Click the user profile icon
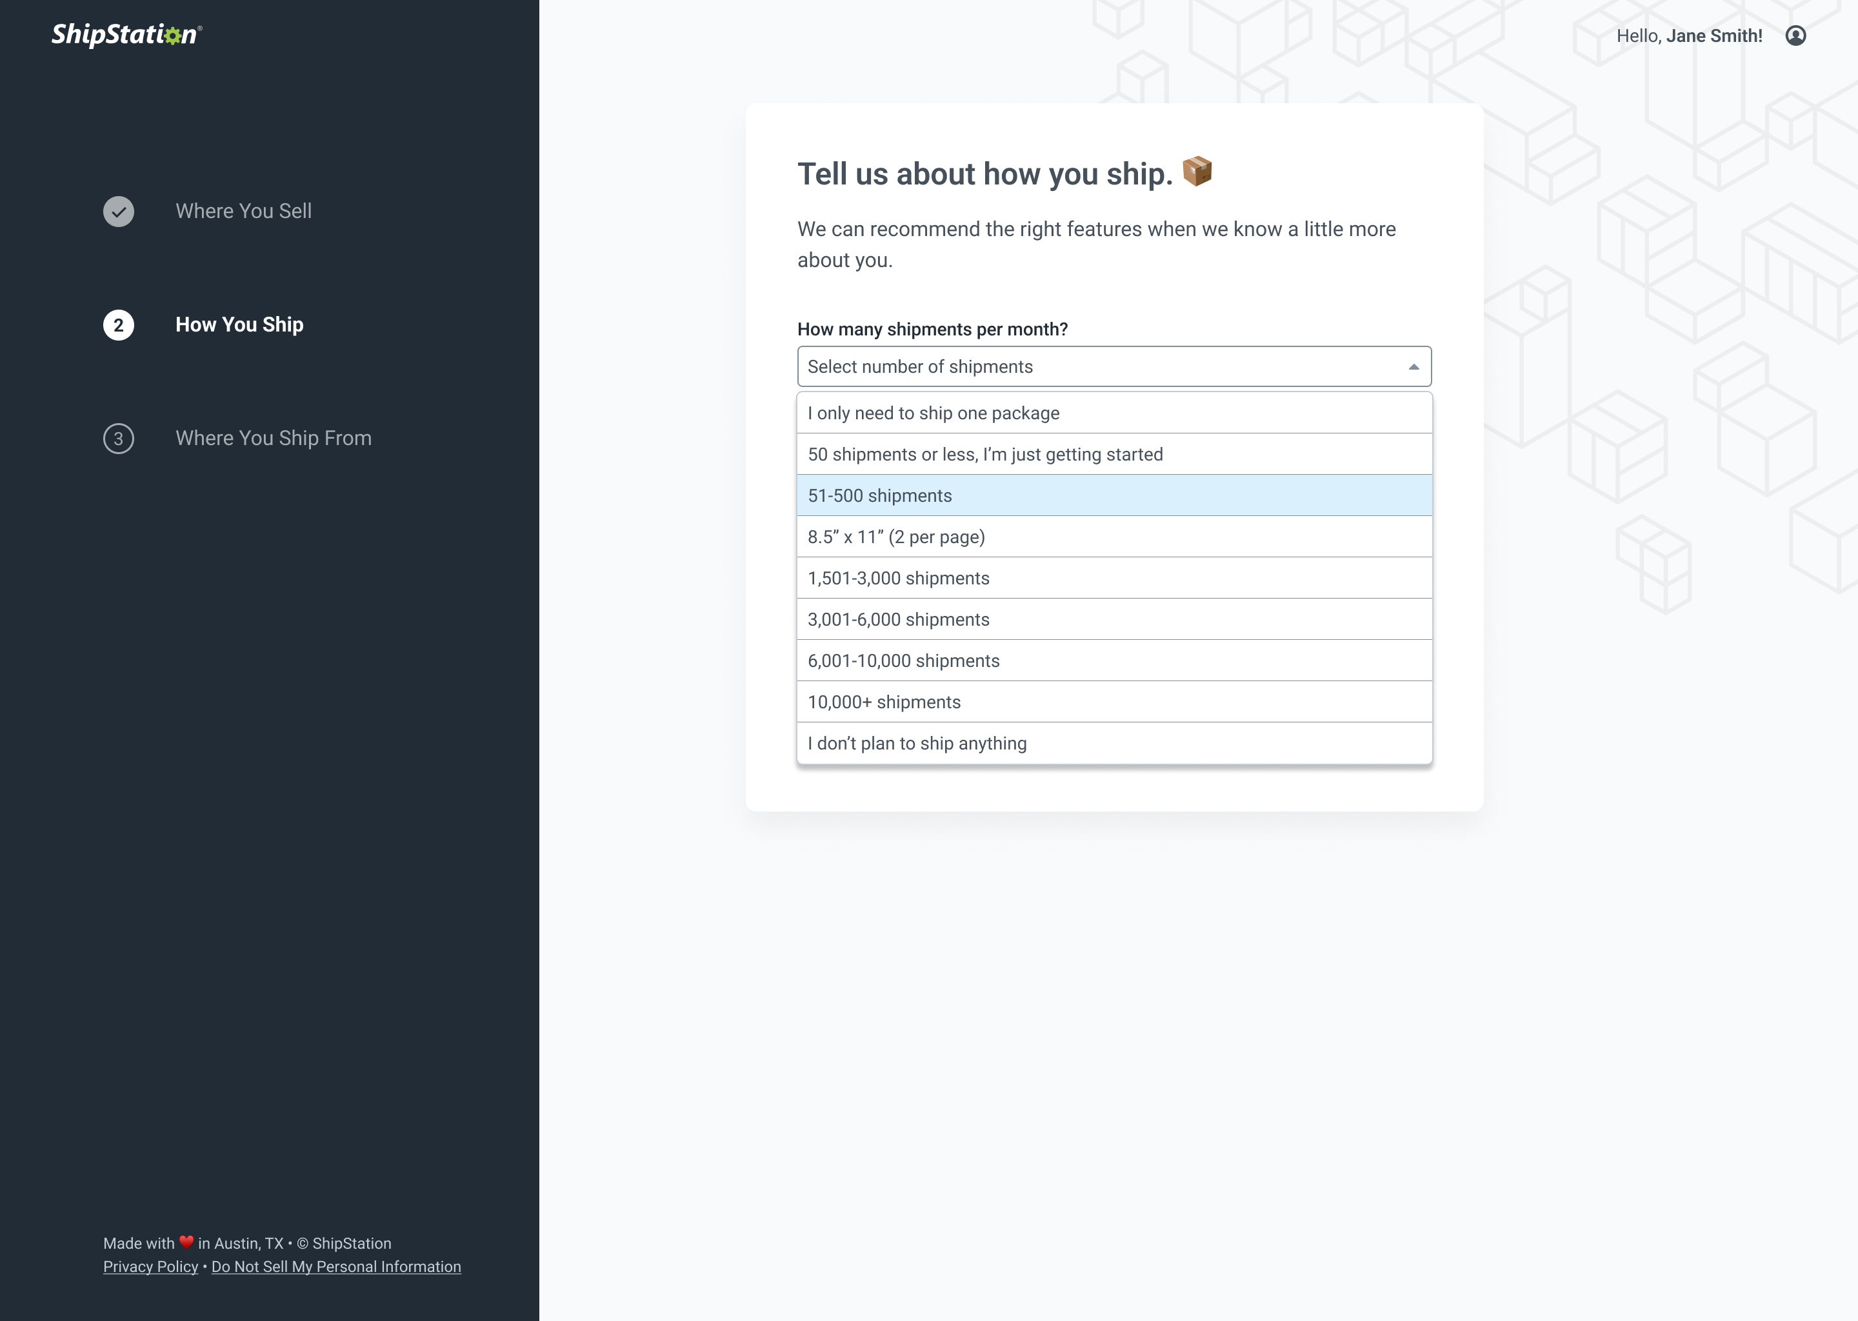Viewport: 1858px width, 1321px height. coord(1795,35)
